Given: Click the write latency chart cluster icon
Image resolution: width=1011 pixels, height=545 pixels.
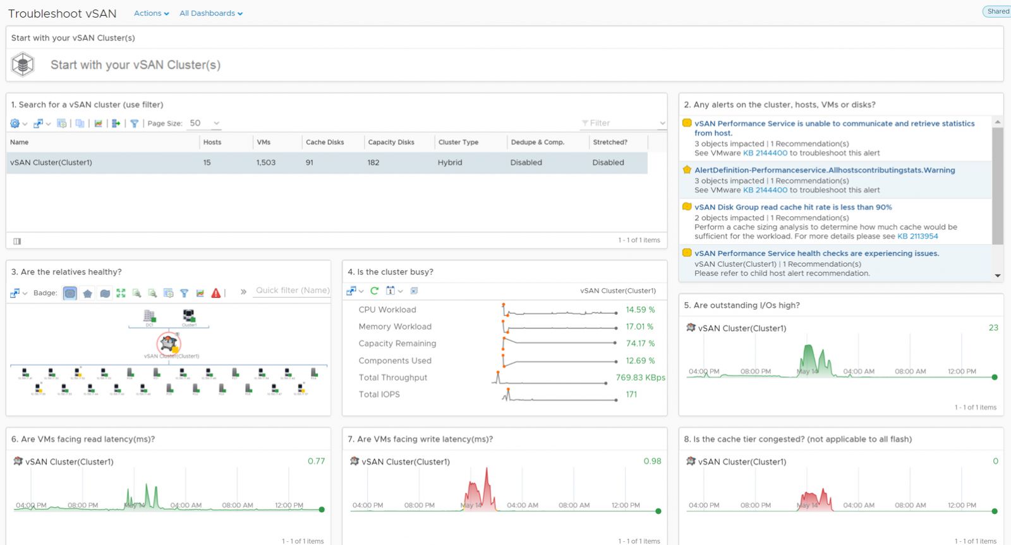Looking at the screenshot, I should (354, 462).
